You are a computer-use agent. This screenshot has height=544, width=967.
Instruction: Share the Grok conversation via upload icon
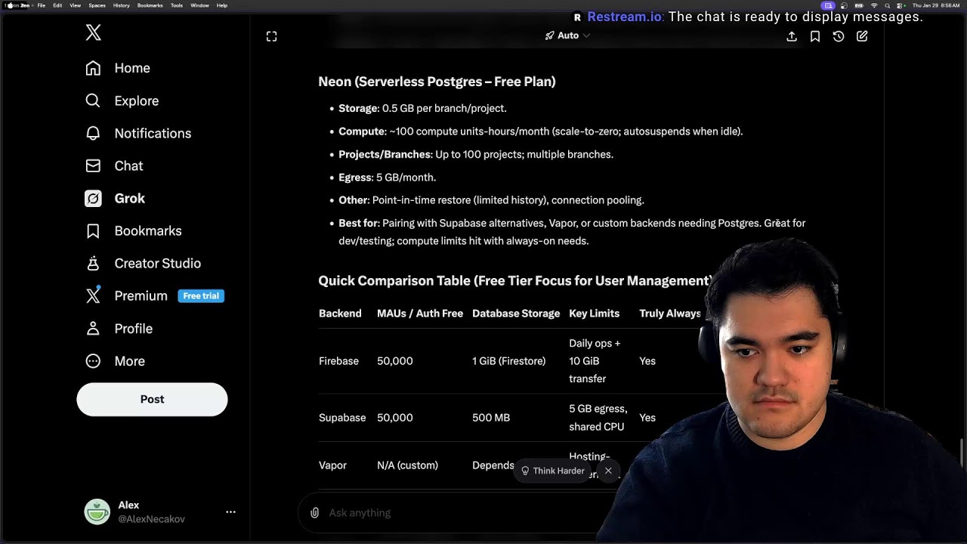pyautogui.click(x=792, y=36)
